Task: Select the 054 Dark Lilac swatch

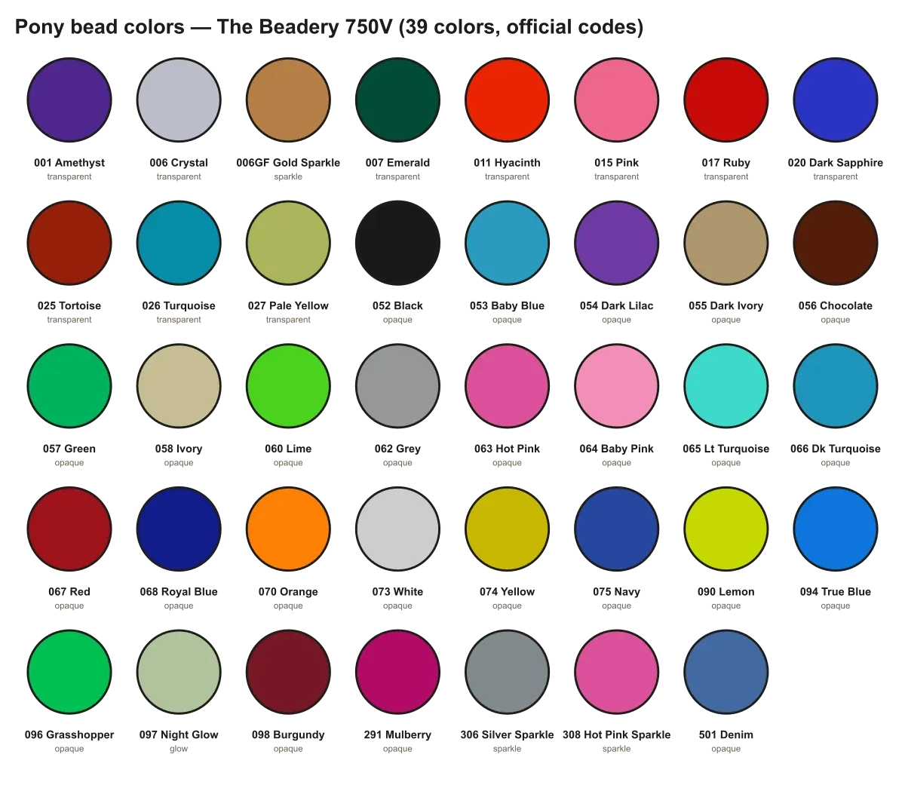Action: tap(617, 244)
